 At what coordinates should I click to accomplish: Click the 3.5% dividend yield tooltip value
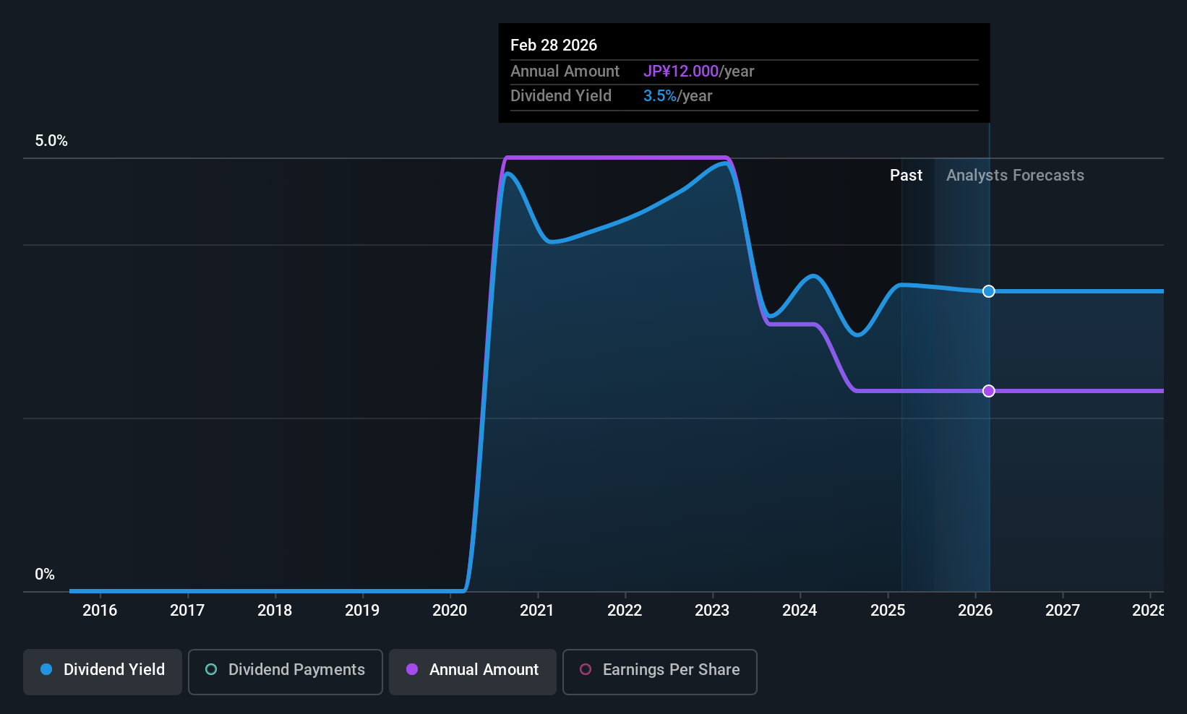660,96
